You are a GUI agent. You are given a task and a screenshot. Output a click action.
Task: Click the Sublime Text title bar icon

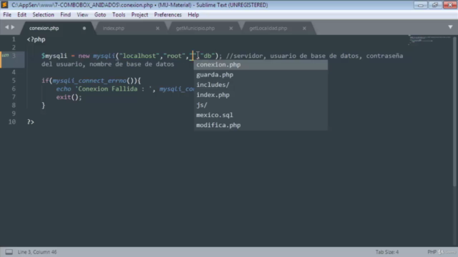click(4, 5)
